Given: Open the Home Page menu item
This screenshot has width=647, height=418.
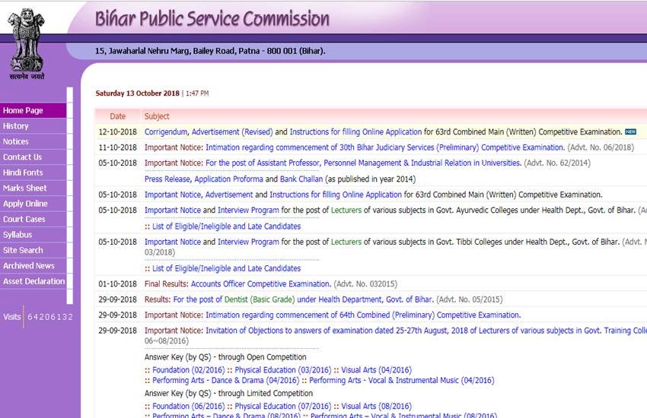Looking at the screenshot, I should coord(24,110).
